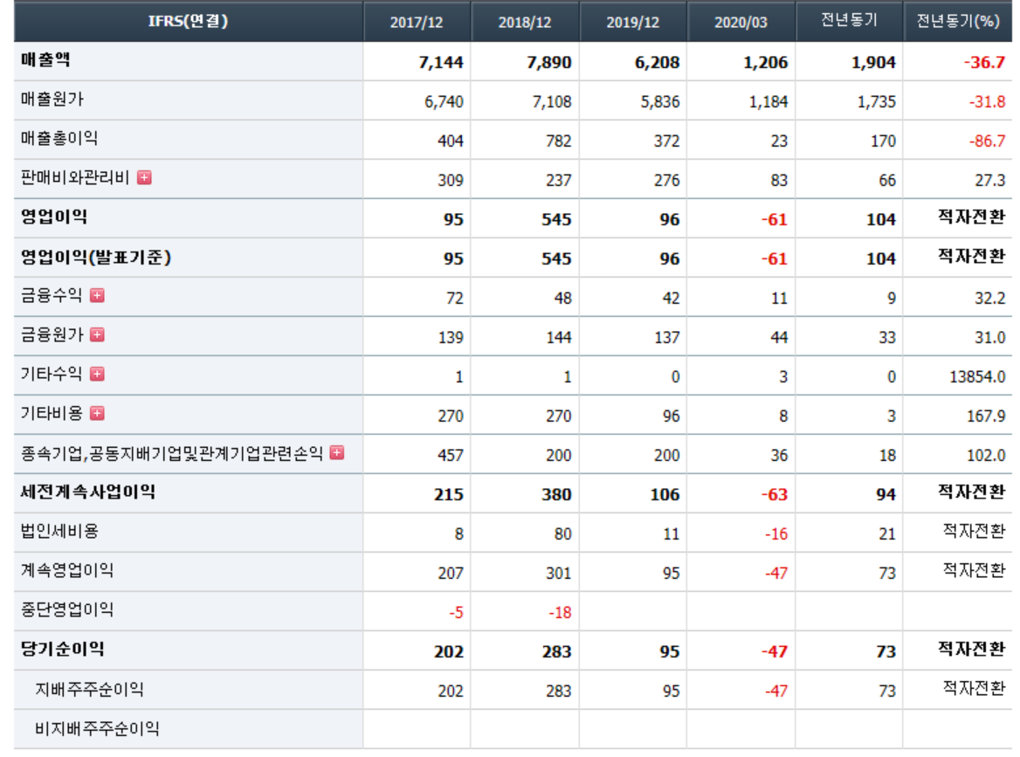
Task: Expand the 금융원가 row plus icon
Action: coord(97,335)
